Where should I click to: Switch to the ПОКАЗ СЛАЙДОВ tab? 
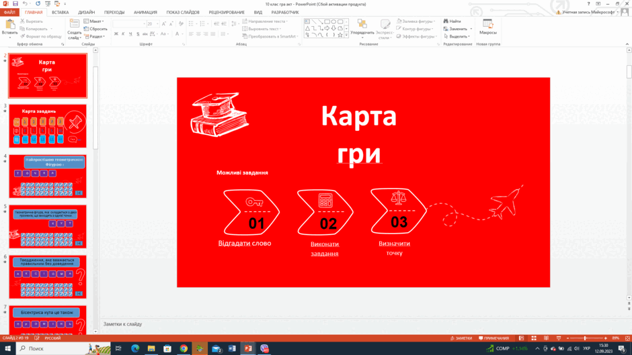183,12
